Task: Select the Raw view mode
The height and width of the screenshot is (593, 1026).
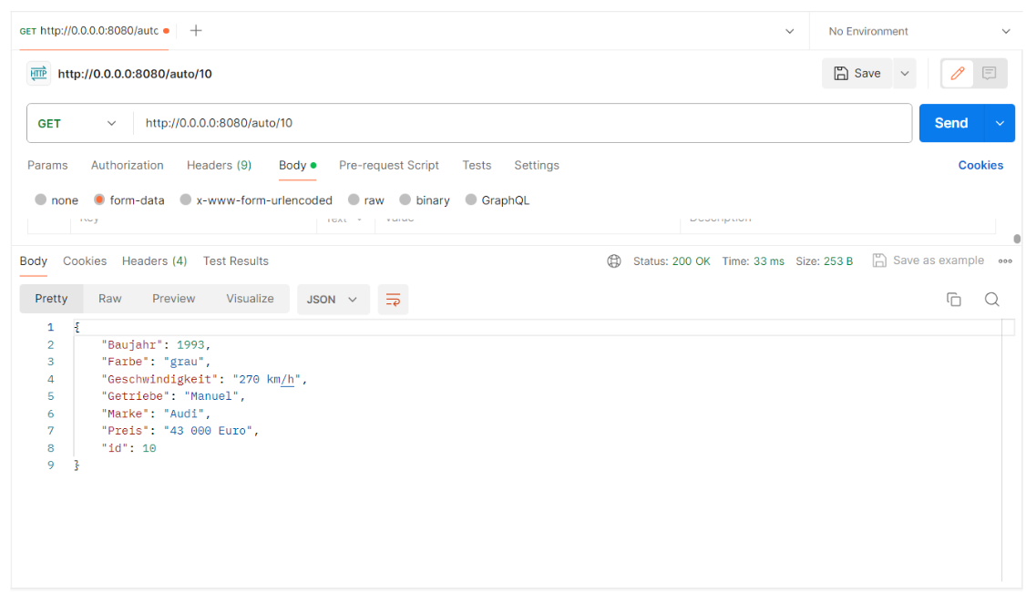Action: (x=110, y=299)
